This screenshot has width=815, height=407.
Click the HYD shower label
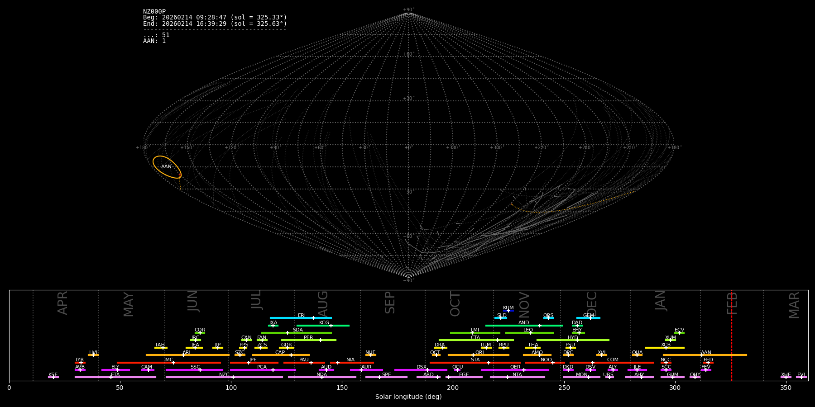[x=573, y=338]
